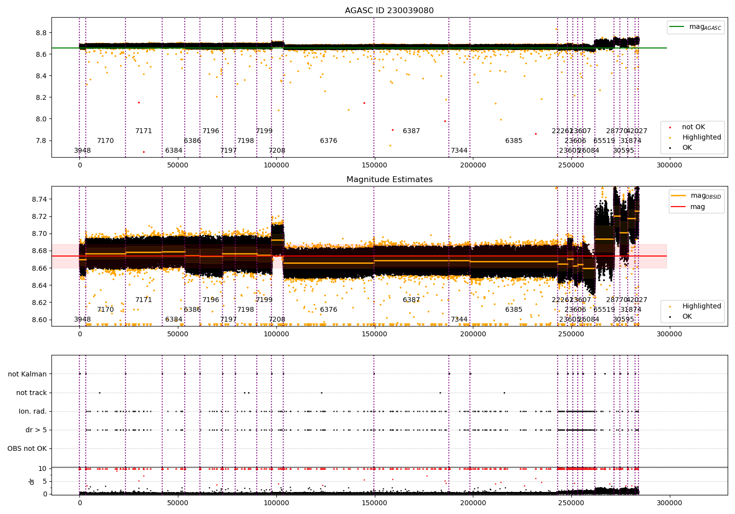
Task: Click OBSID label 6385 in the top plot
Action: (514, 141)
